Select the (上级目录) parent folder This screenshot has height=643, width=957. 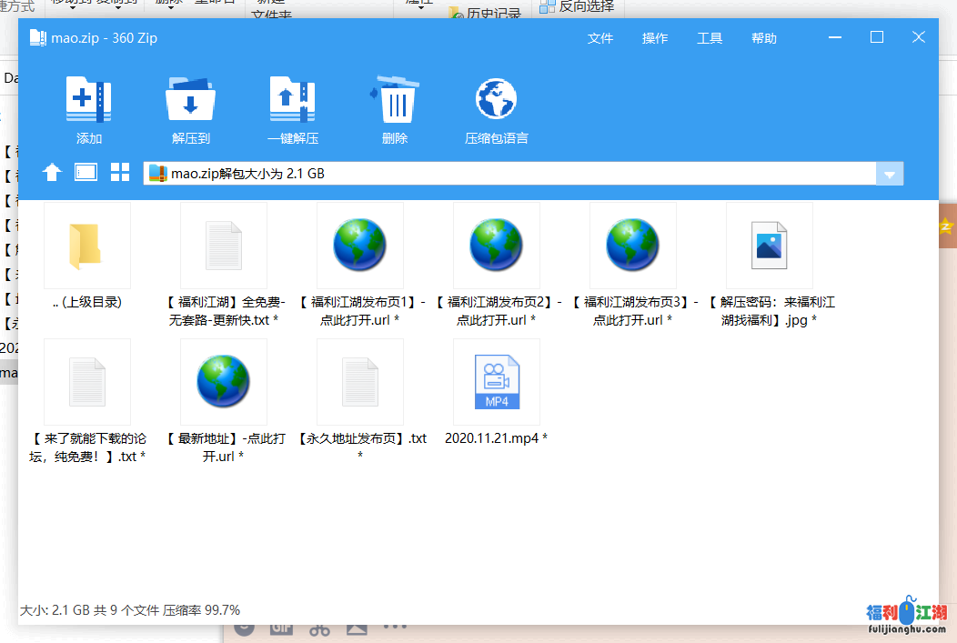86,246
